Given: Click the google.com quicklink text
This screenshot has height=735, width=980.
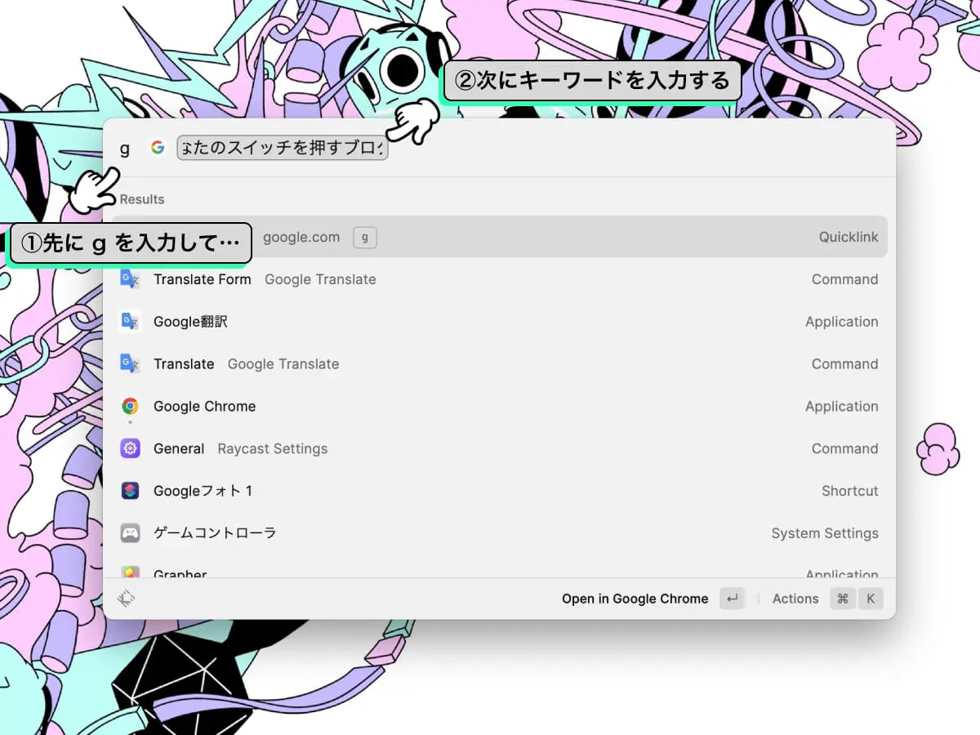Looking at the screenshot, I should point(301,237).
